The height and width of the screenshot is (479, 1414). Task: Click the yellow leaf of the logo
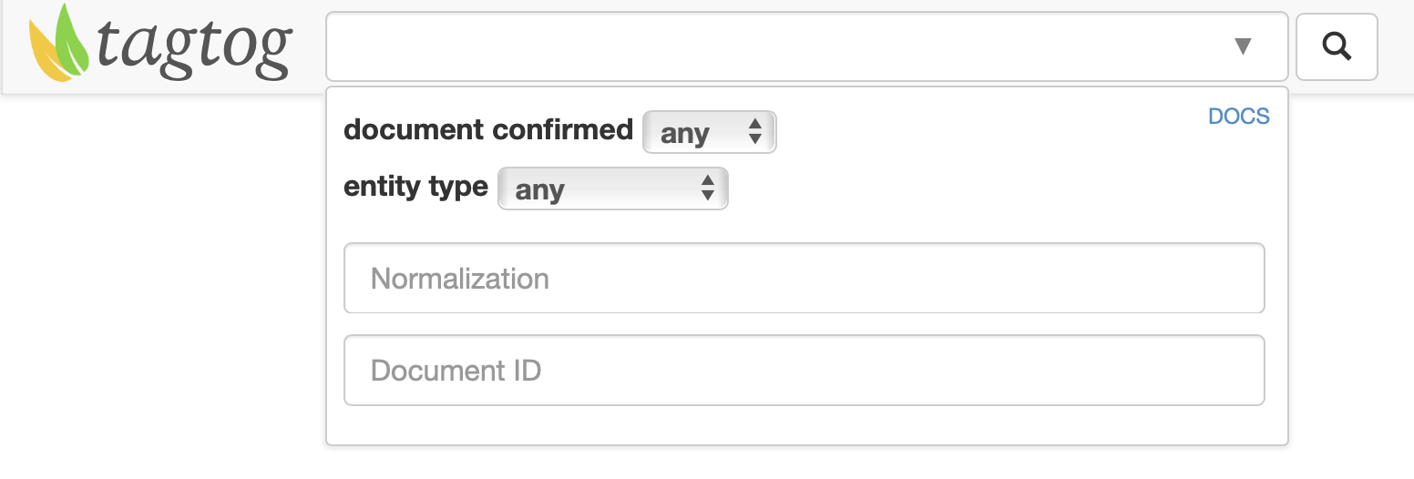[x=46, y=55]
